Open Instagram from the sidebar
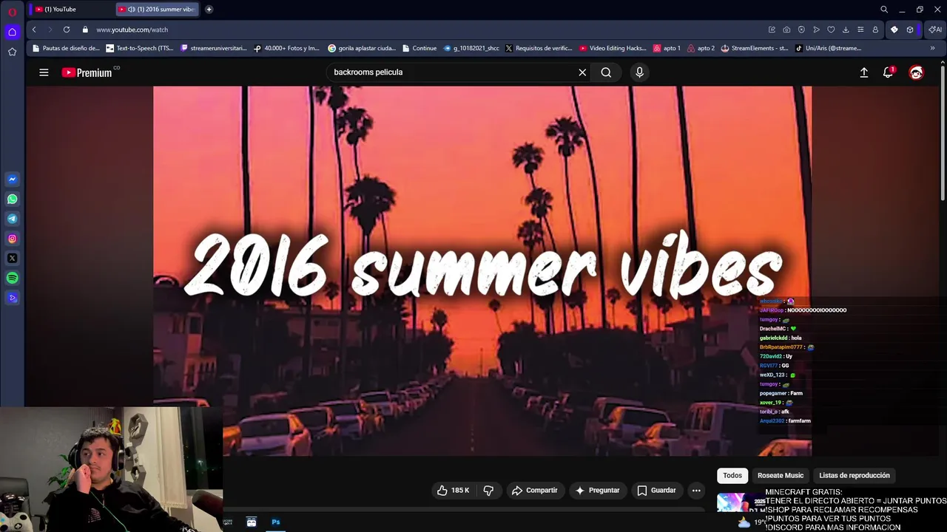The width and height of the screenshot is (947, 532). (x=12, y=239)
